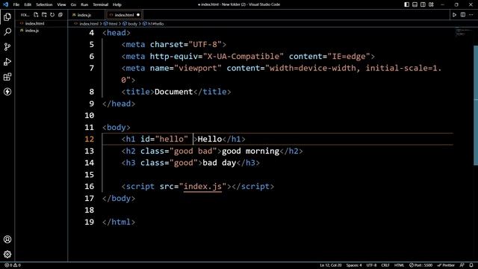The height and width of the screenshot is (269, 478).
Task: Expand the h1#hello breadcrumb item
Action: pyautogui.click(x=153, y=23)
